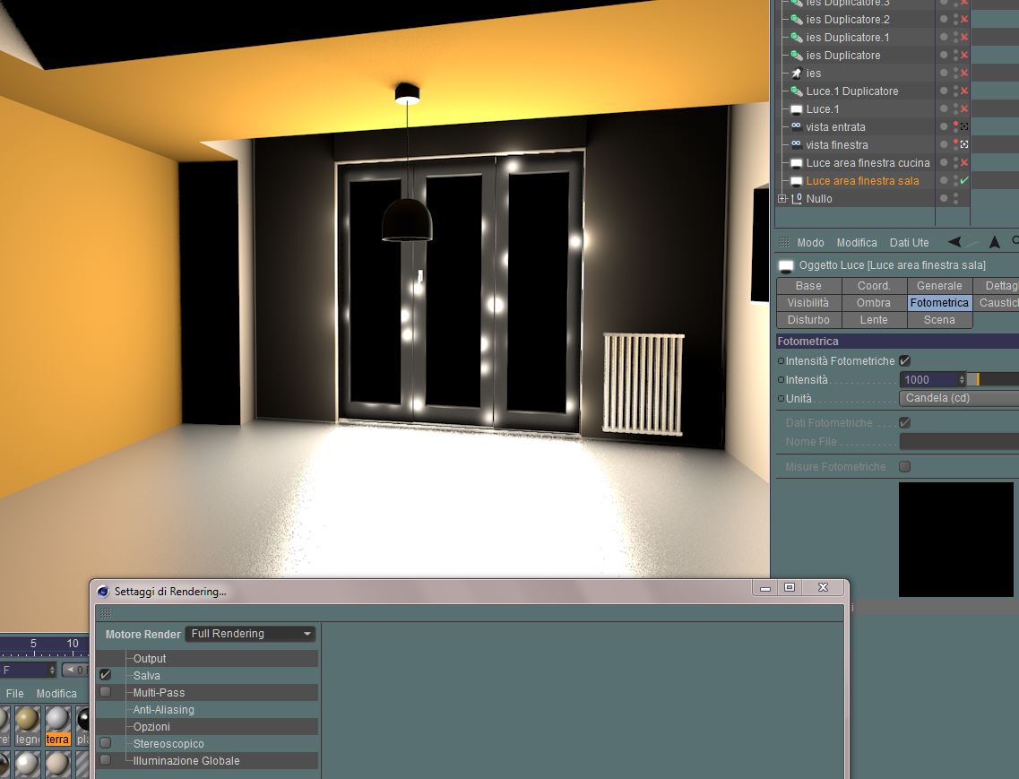
Task: Open the Unità Candela dropdown
Action: 959,398
